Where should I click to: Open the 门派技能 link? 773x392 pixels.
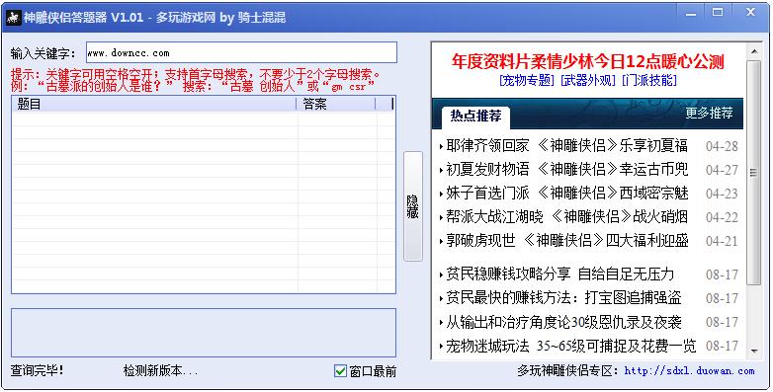point(648,80)
